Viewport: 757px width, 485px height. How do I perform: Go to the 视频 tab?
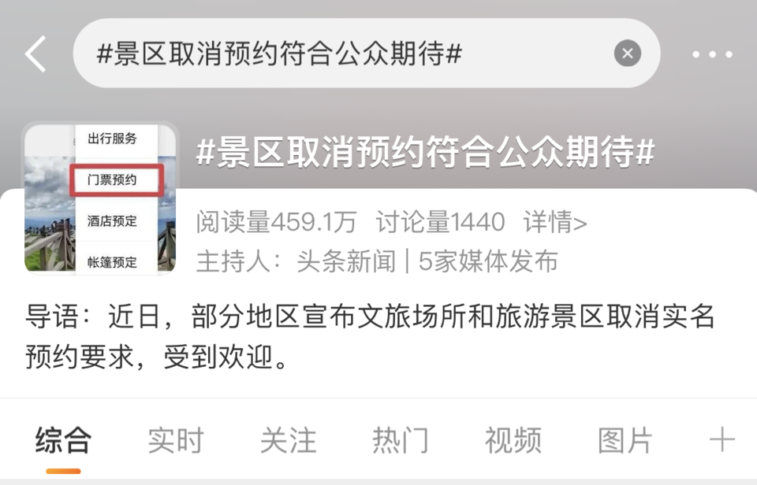(x=513, y=439)
